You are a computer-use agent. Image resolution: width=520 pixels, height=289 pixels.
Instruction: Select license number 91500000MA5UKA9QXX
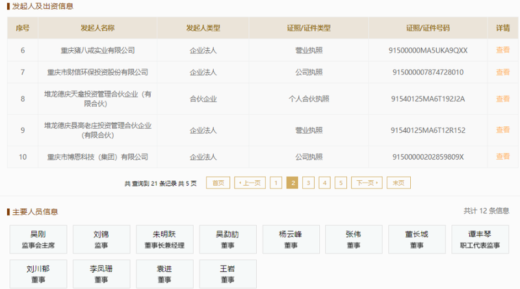(x=428, y=51)
